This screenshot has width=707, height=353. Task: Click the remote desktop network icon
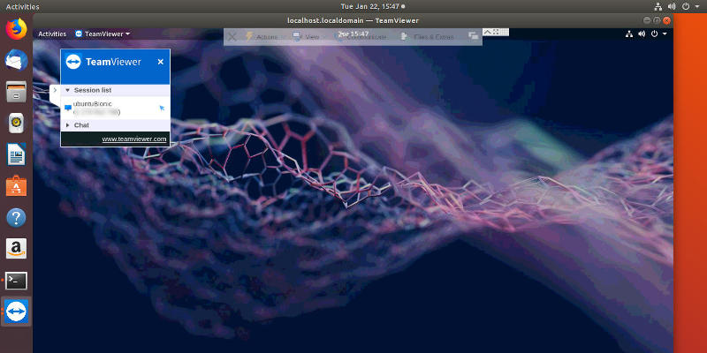tap(629, 34)
